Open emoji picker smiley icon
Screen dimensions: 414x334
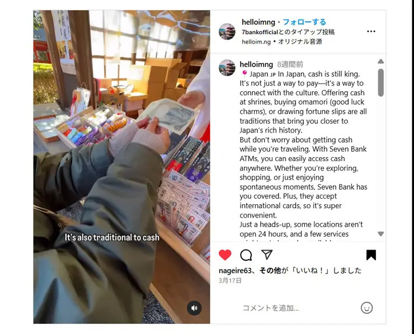click(x=367, y=308)
